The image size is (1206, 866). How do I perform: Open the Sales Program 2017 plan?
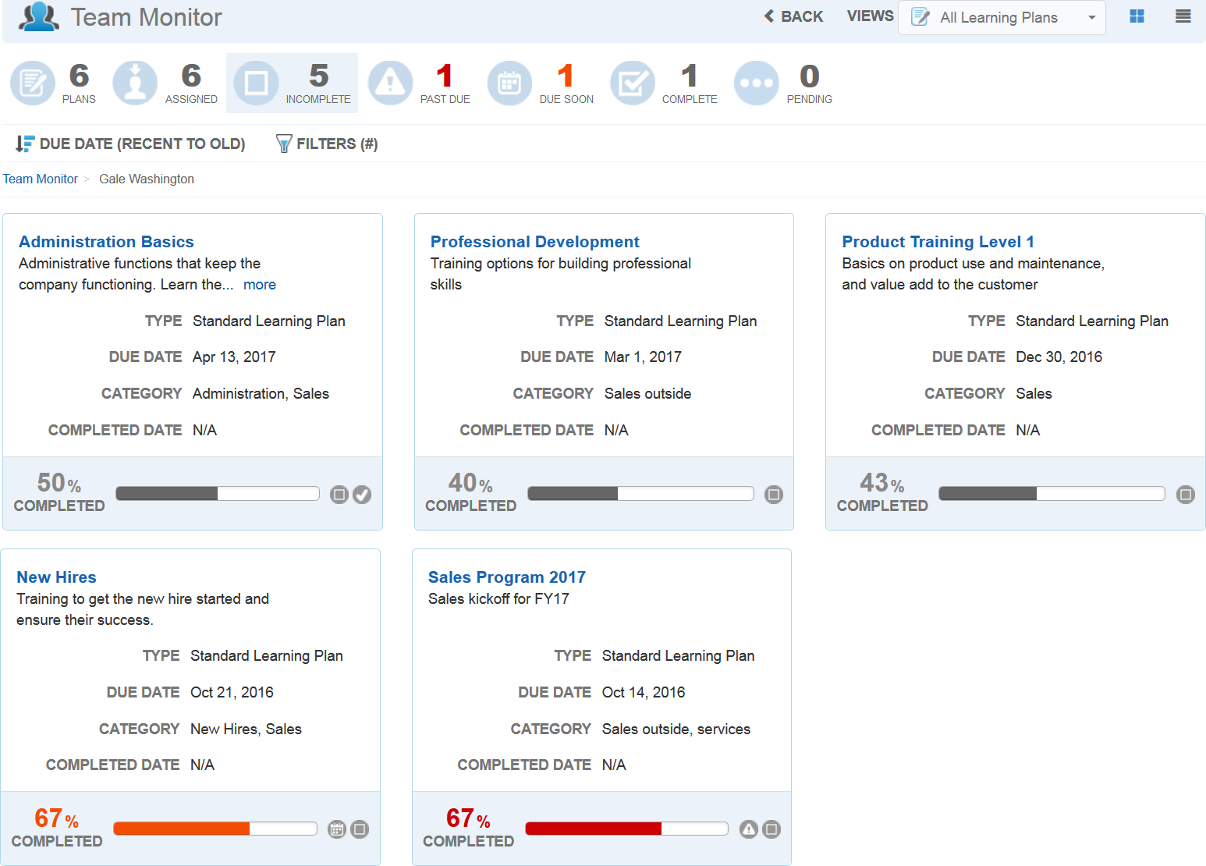pyautogui.click(x=507, y=577)
